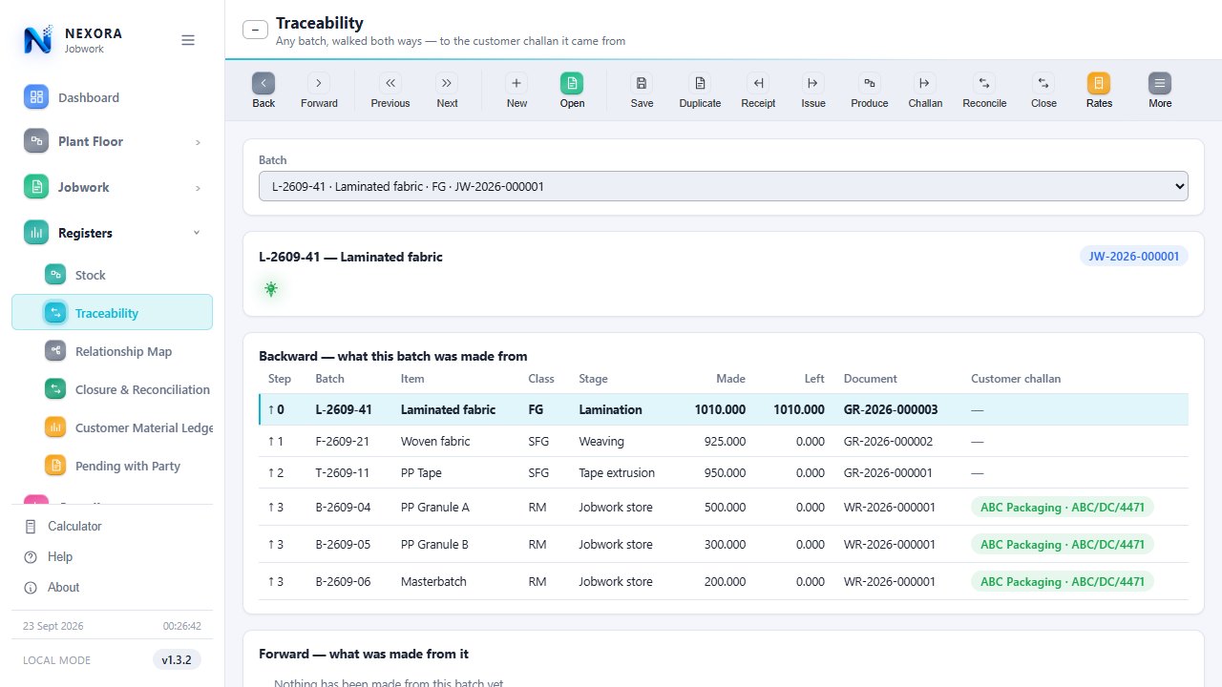1222x687 pixels.
Task: Expand the Jobwork section
Action: pos(113,187)
